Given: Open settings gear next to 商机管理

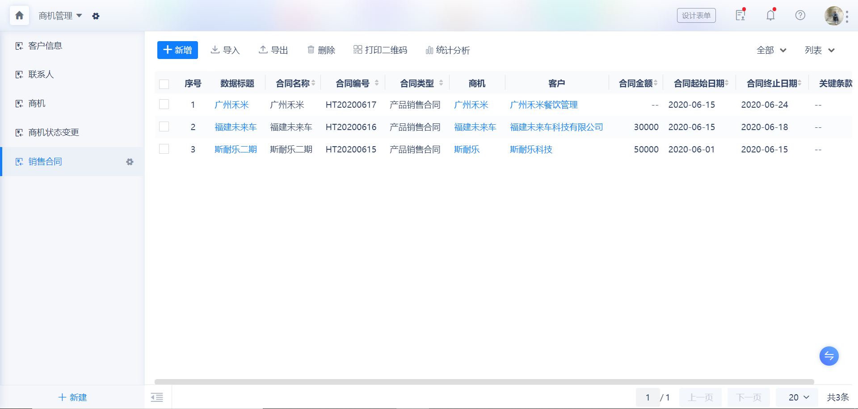Looking at the screenshot, I should click(x=96, y=16).
